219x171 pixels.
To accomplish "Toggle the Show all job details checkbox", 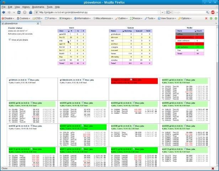I will pyautogui.click(x=10, y=40).
